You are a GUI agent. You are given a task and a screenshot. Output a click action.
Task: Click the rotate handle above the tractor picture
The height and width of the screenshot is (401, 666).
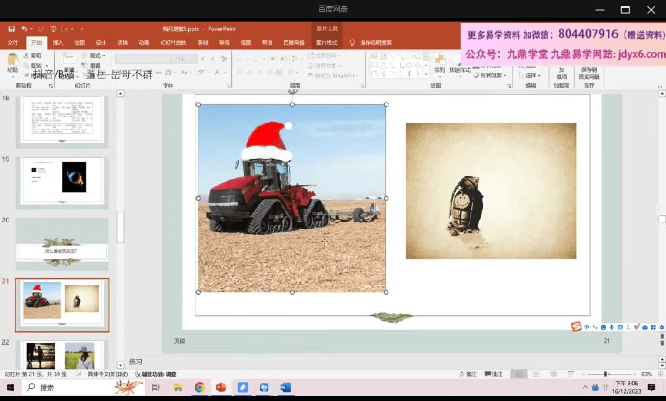click(293, 90)
